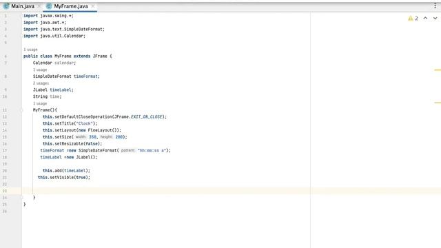Select the MyFrame.java tab
Viewport: 441px width, 248px height.
click(x=71, y=6)
